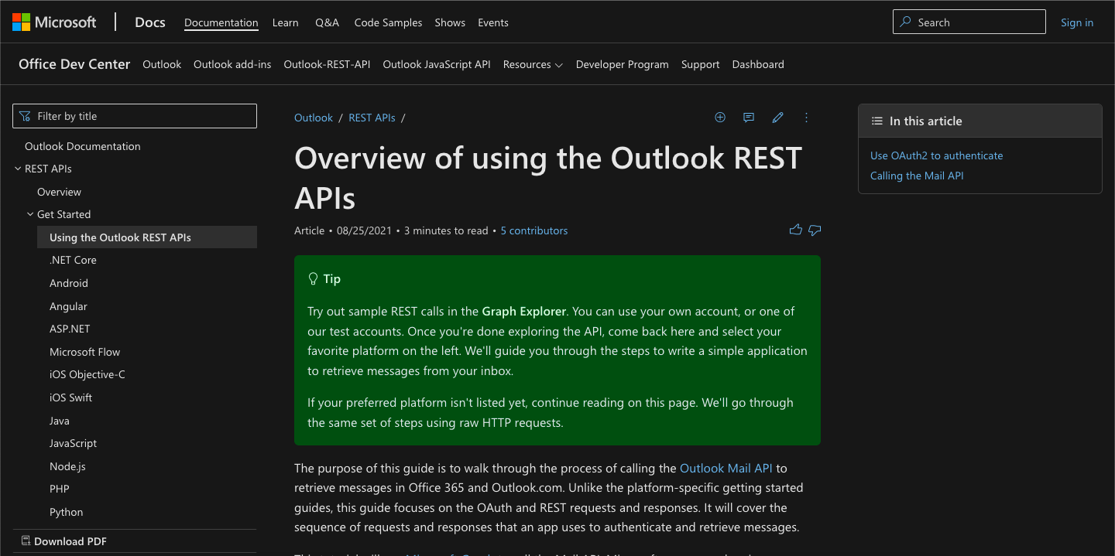Open the Q&A tab
1115x556 pixels.
pos(328,22)
